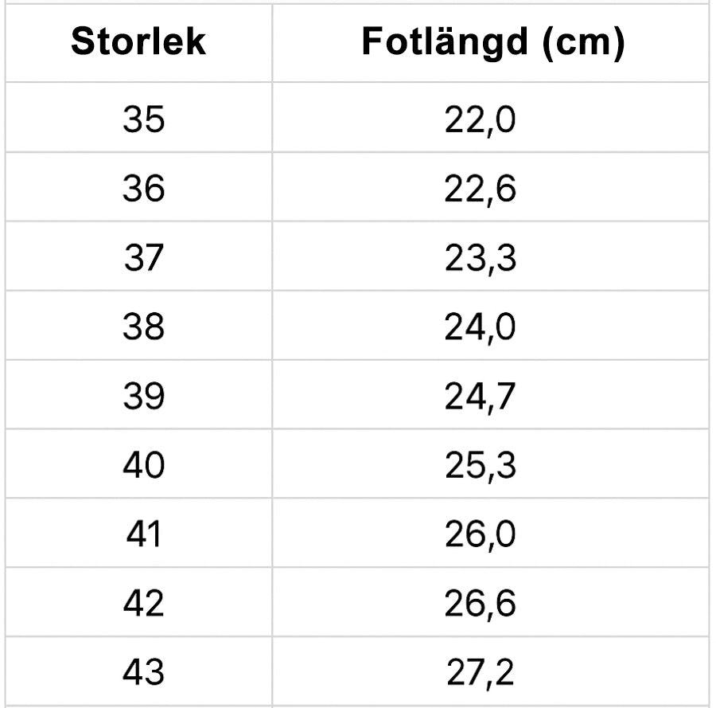The height and width of the screenshot is (708, 716).
Task: Click the size 36 cell
Action: pos(144,189)
